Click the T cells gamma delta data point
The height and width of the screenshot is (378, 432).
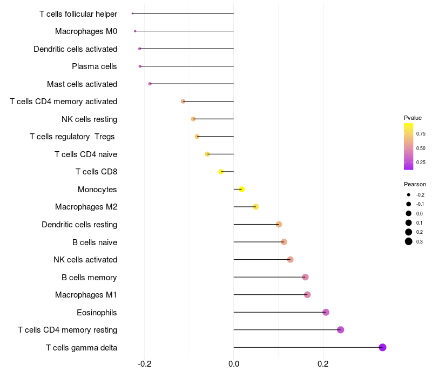(x=382, y=347)
